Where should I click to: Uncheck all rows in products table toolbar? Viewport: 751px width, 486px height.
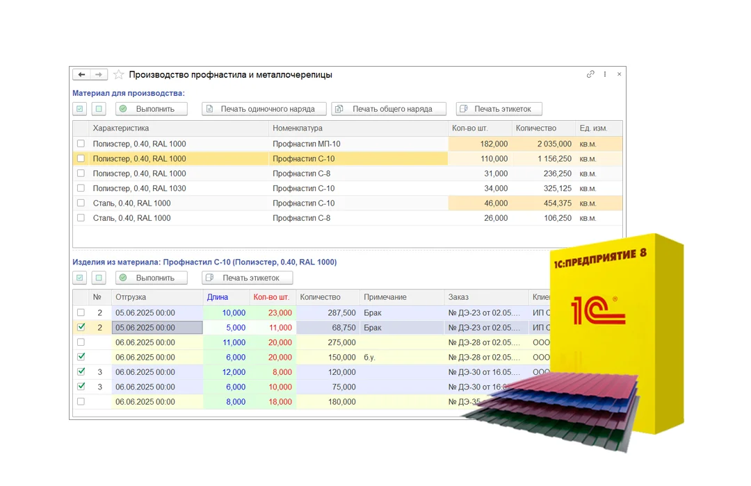99,278
